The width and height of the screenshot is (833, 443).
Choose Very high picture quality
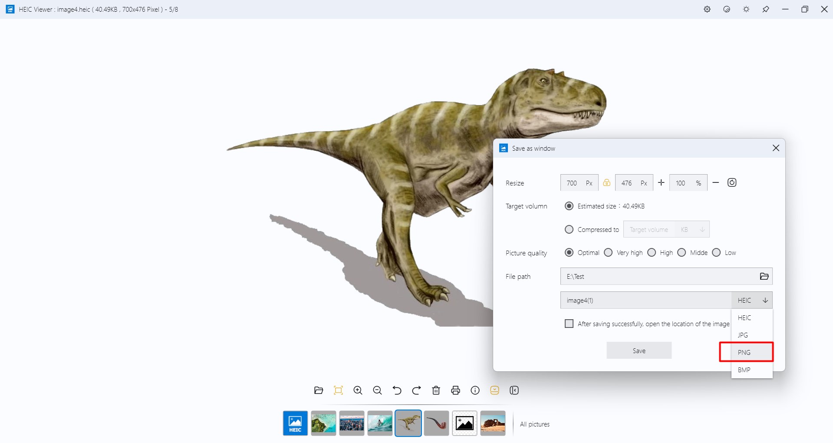point(608,252)
